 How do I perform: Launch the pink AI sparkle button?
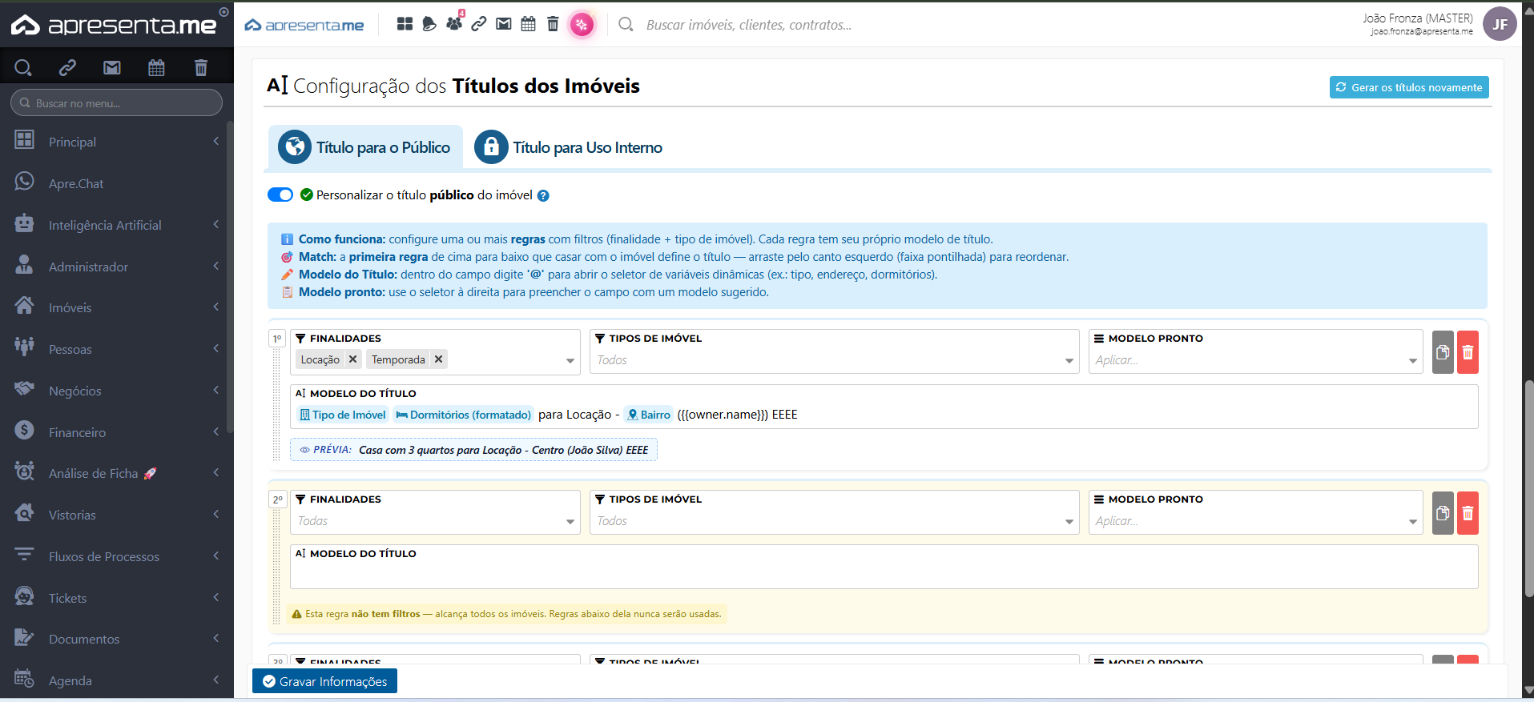point(582,25)
